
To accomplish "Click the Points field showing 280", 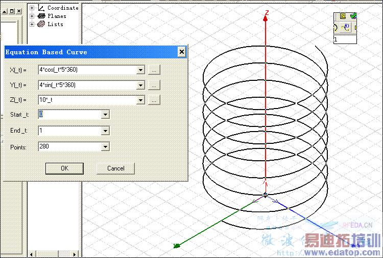I will (x=70, y=147).
